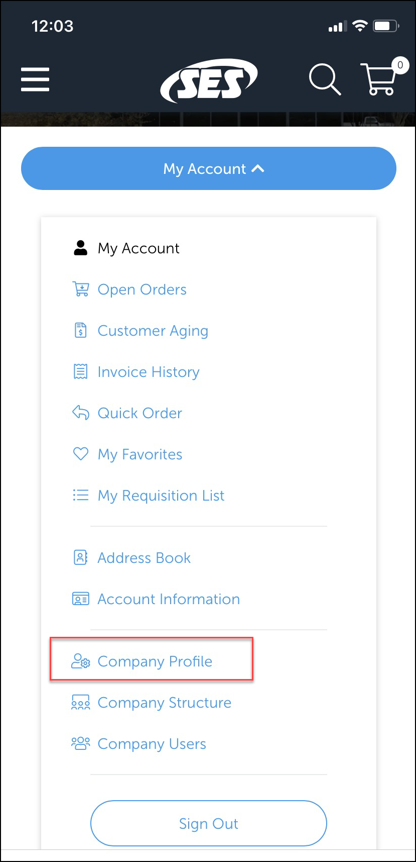Click the My Favorites heart icon
Screen dimensions: 416x862
click(x=80, y=454)
